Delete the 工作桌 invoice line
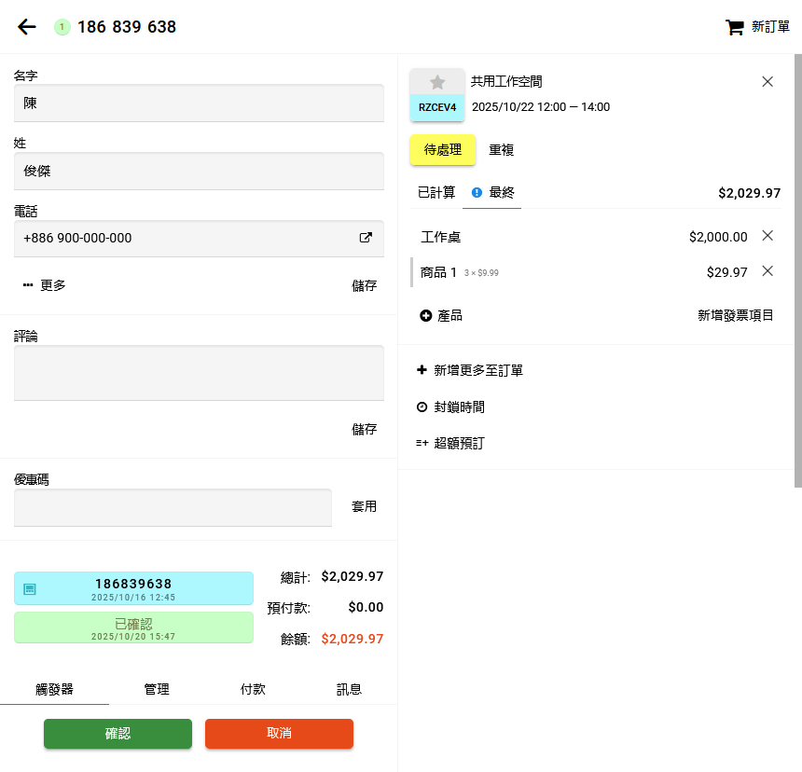 (x=767, y=236)
